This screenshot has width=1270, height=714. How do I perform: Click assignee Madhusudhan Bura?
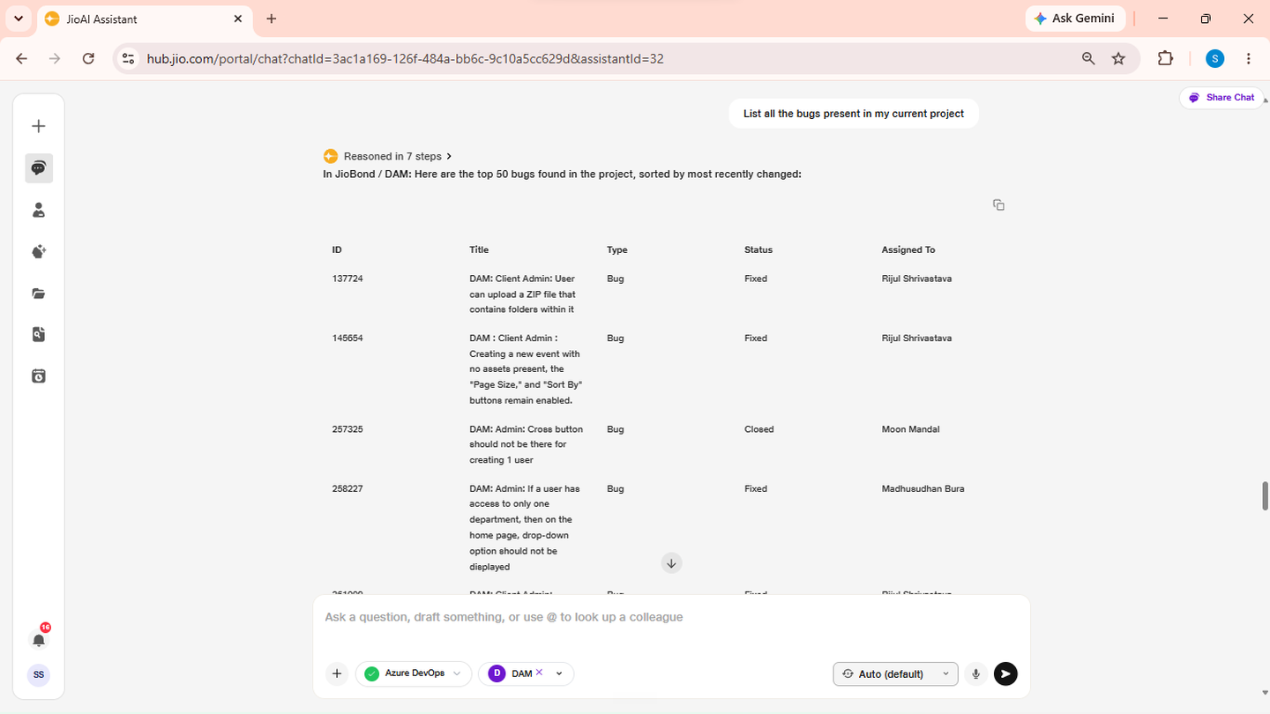(x=923, y=488)
